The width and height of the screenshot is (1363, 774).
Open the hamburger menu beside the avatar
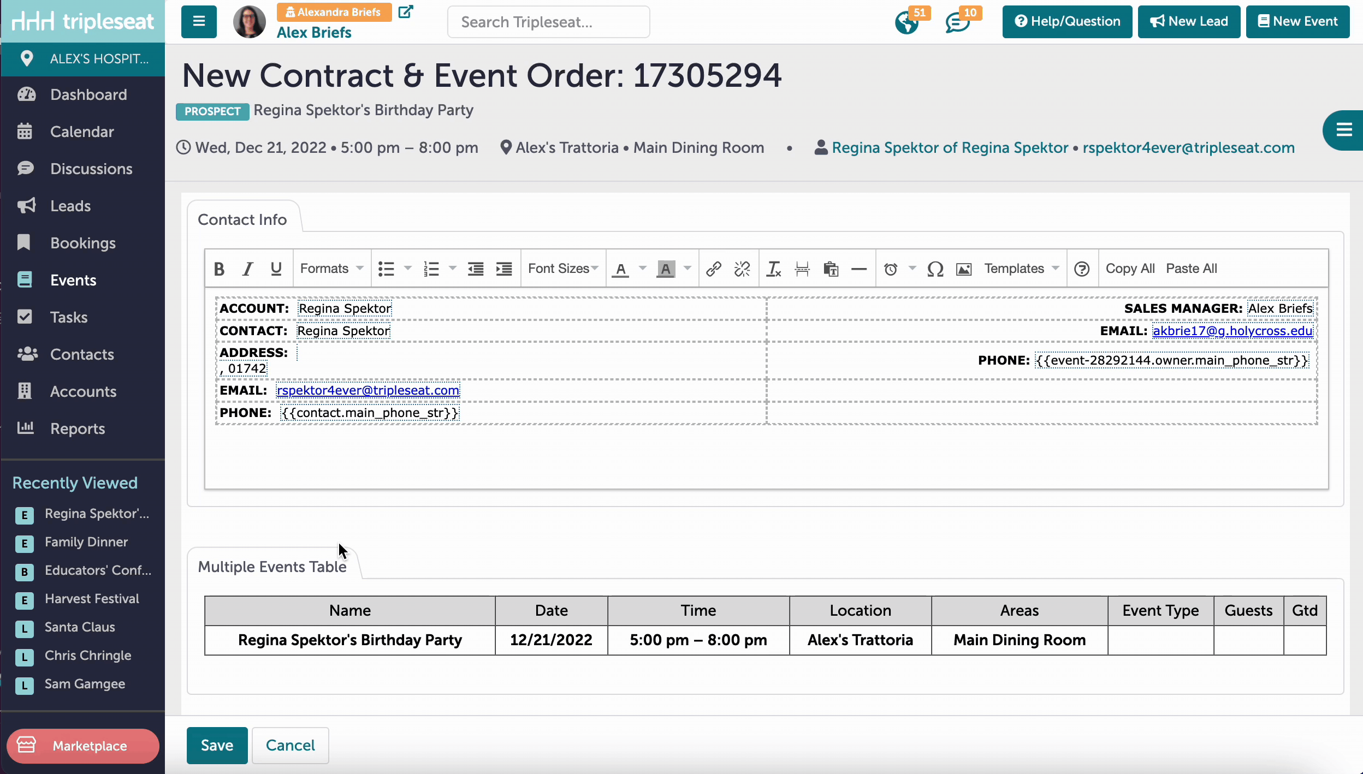[x=199, y=22]
